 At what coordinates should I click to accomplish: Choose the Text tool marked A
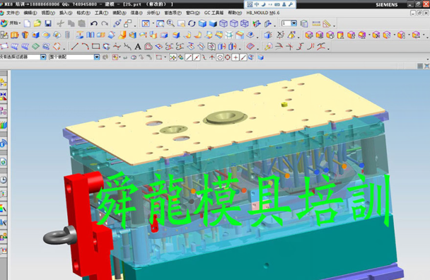[138, 47]
